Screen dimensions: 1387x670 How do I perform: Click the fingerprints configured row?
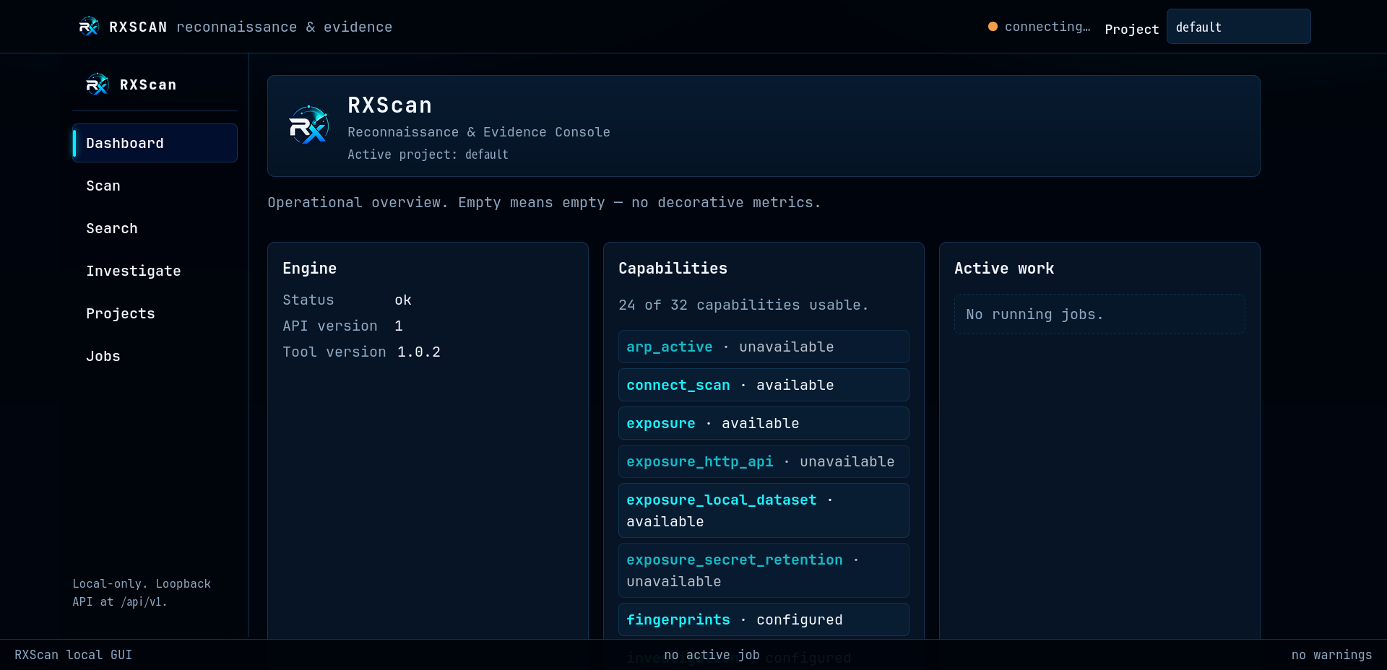[x=764, y=619]
